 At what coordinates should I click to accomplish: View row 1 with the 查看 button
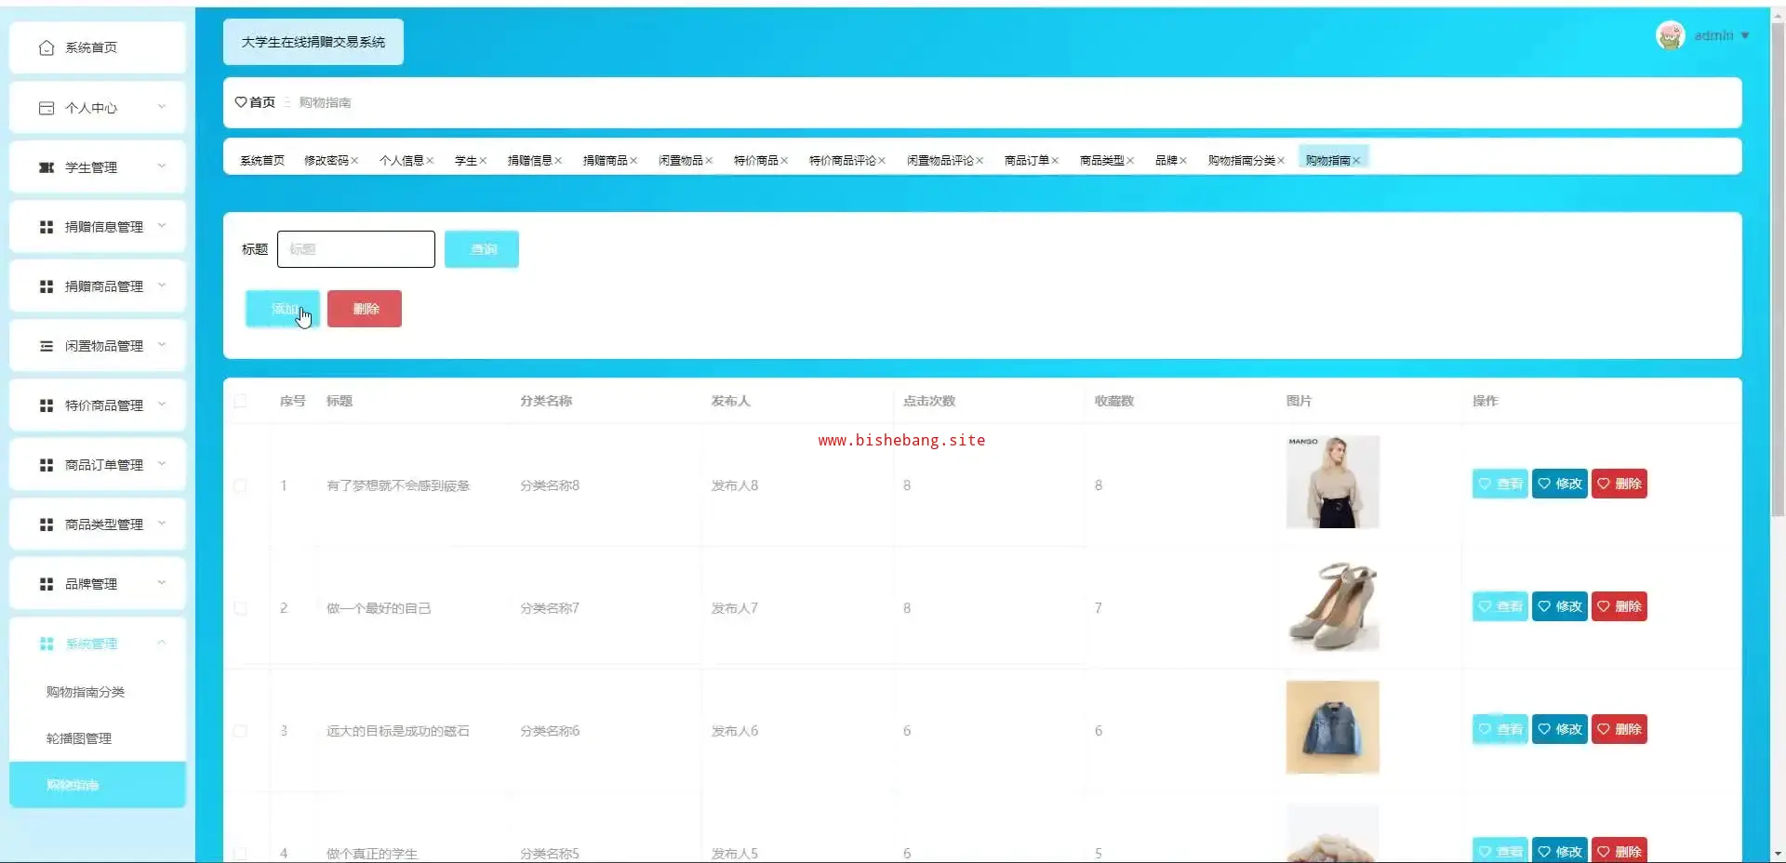tap(1500, 484)
